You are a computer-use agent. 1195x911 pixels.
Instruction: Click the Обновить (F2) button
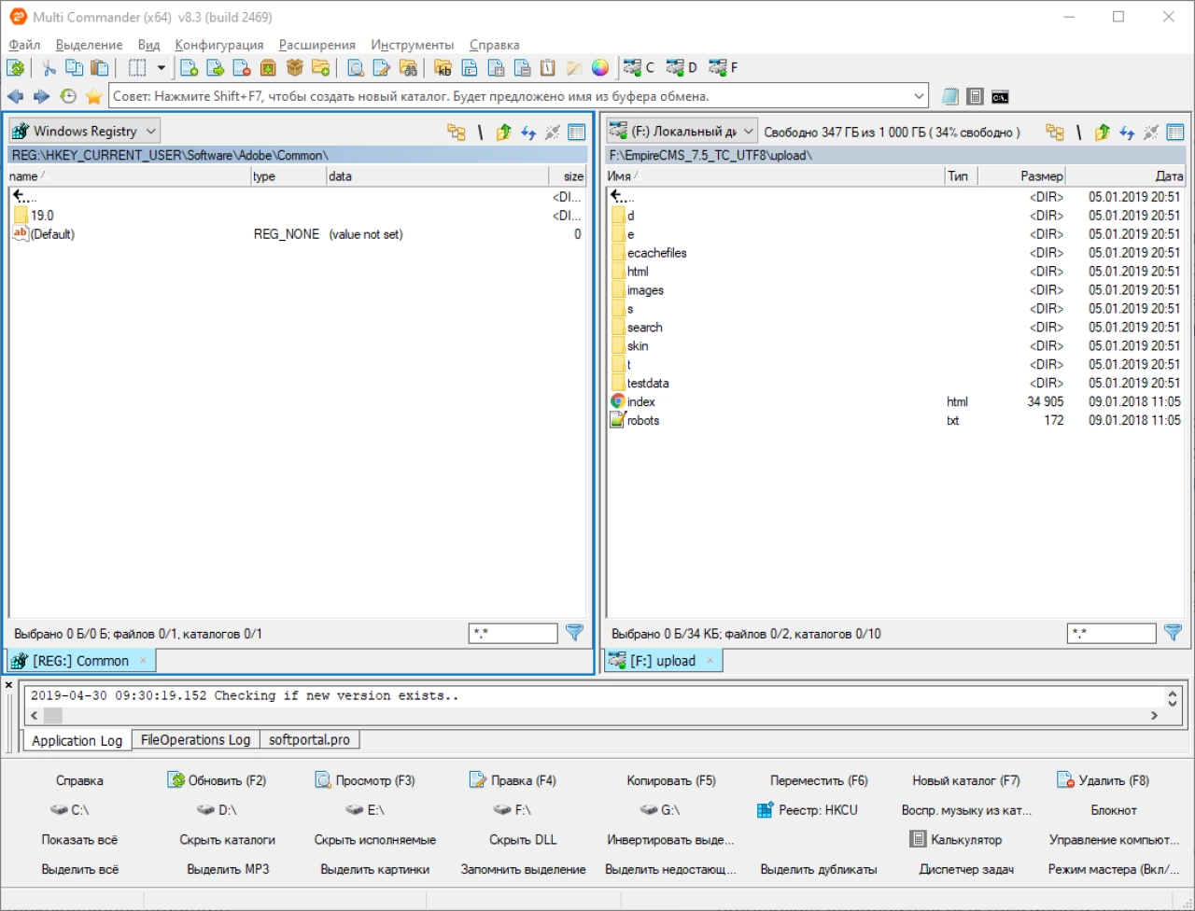pyautogui.click(x=218, y=780)
